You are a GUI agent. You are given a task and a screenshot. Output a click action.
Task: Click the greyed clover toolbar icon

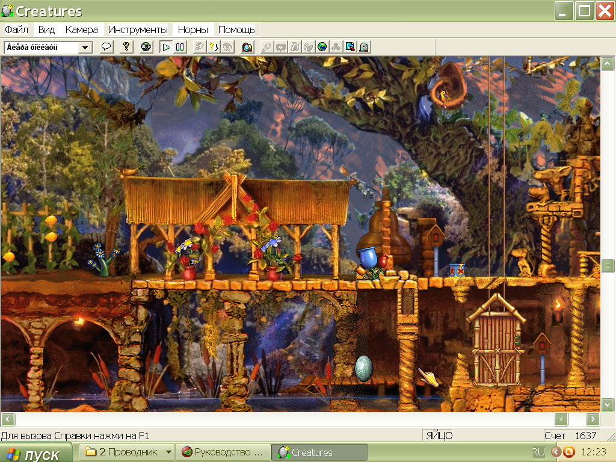(336, 47)
